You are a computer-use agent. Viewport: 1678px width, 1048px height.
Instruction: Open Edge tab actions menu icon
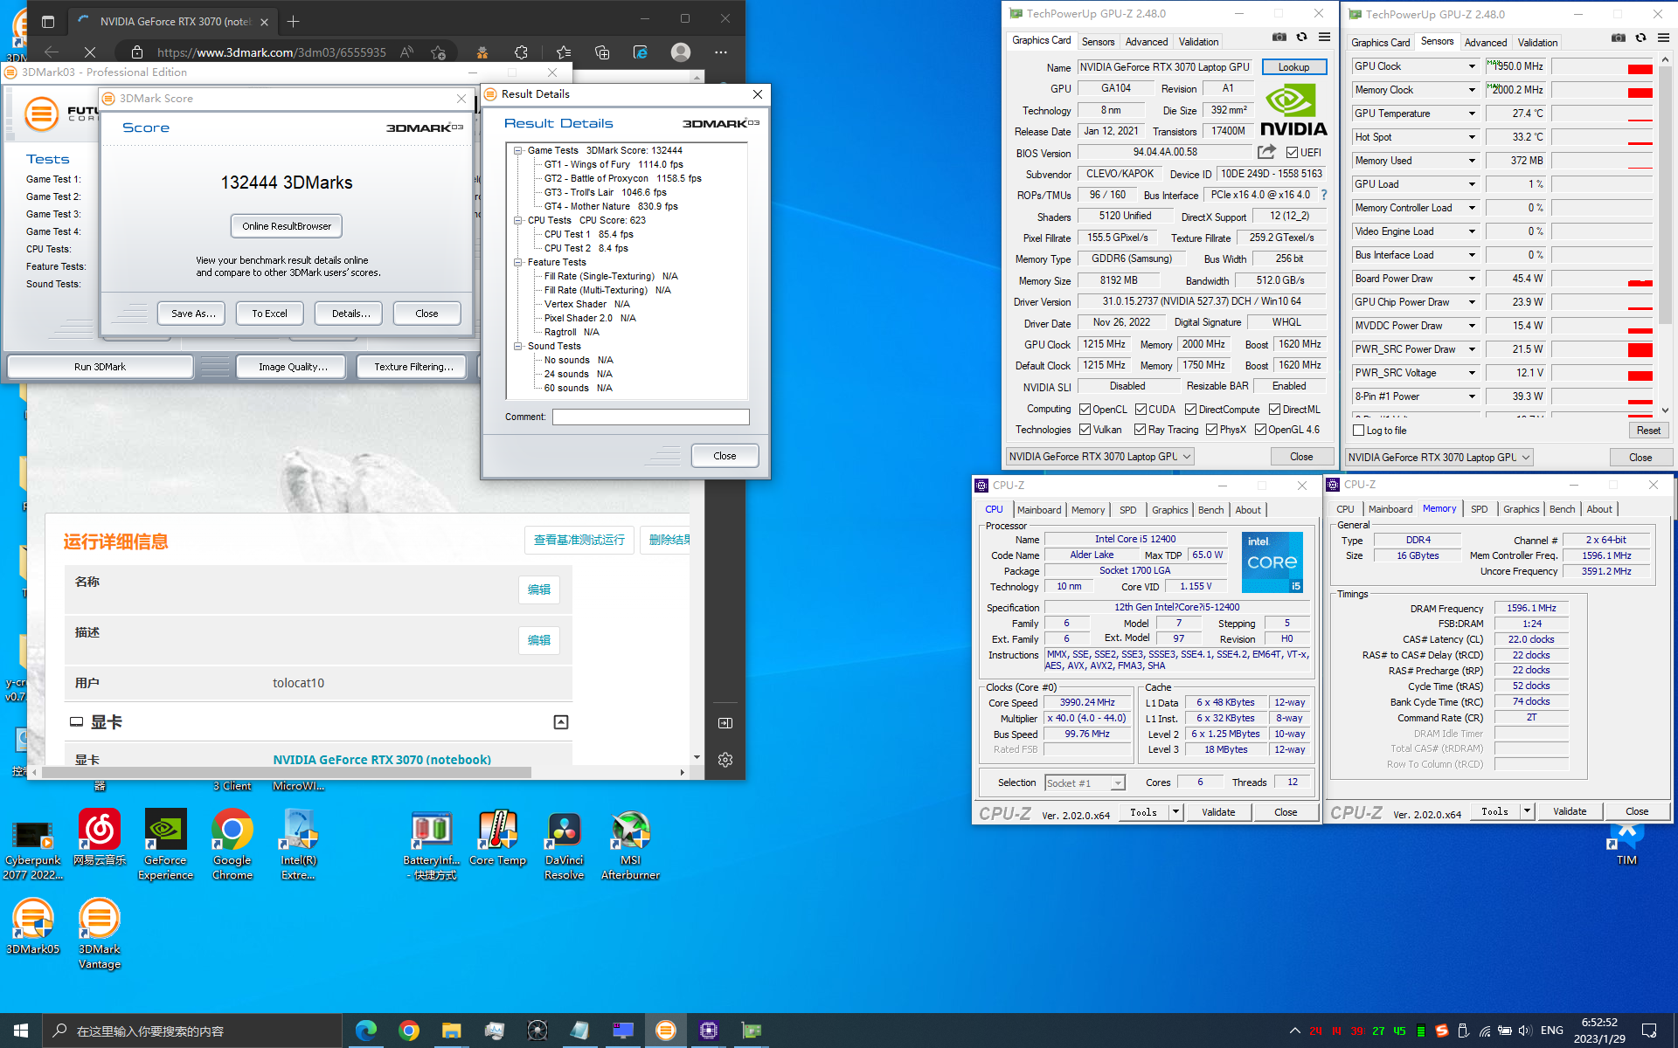click(x=48, y=21)
